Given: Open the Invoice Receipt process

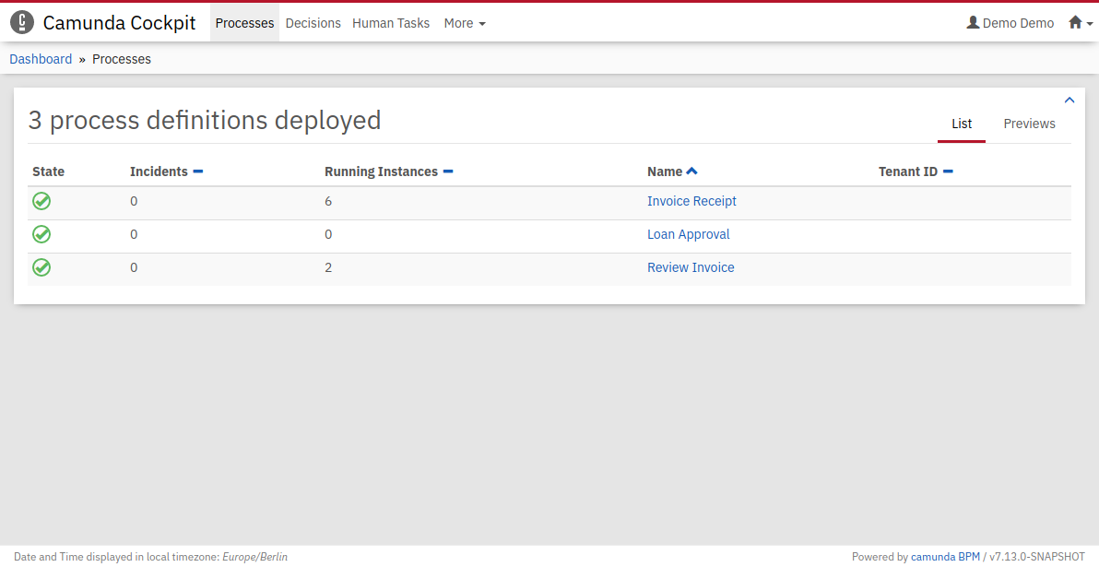Looking at the screenshot, I should [691, 201].
